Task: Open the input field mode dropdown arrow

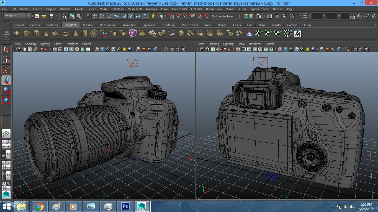Action: (301, 16)
